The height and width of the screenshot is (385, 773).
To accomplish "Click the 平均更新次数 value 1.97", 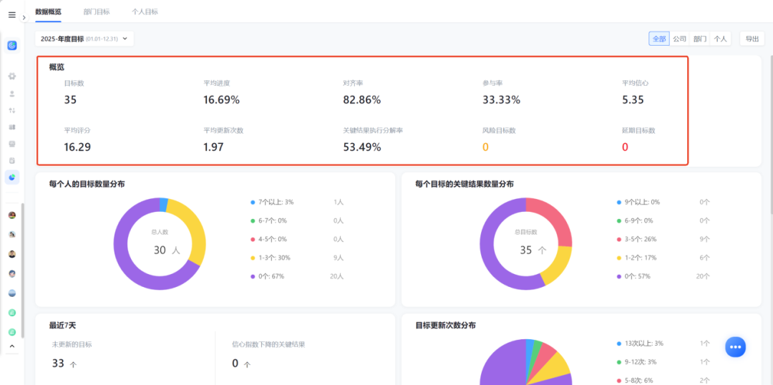I will 214,147.
